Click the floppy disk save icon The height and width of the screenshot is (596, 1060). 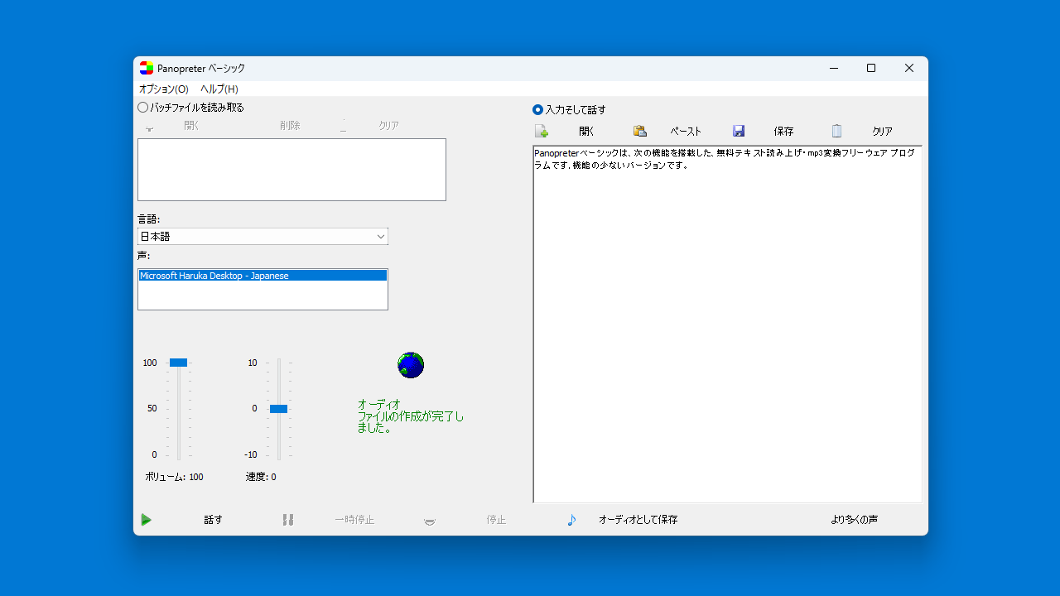(x=739, y=131)
